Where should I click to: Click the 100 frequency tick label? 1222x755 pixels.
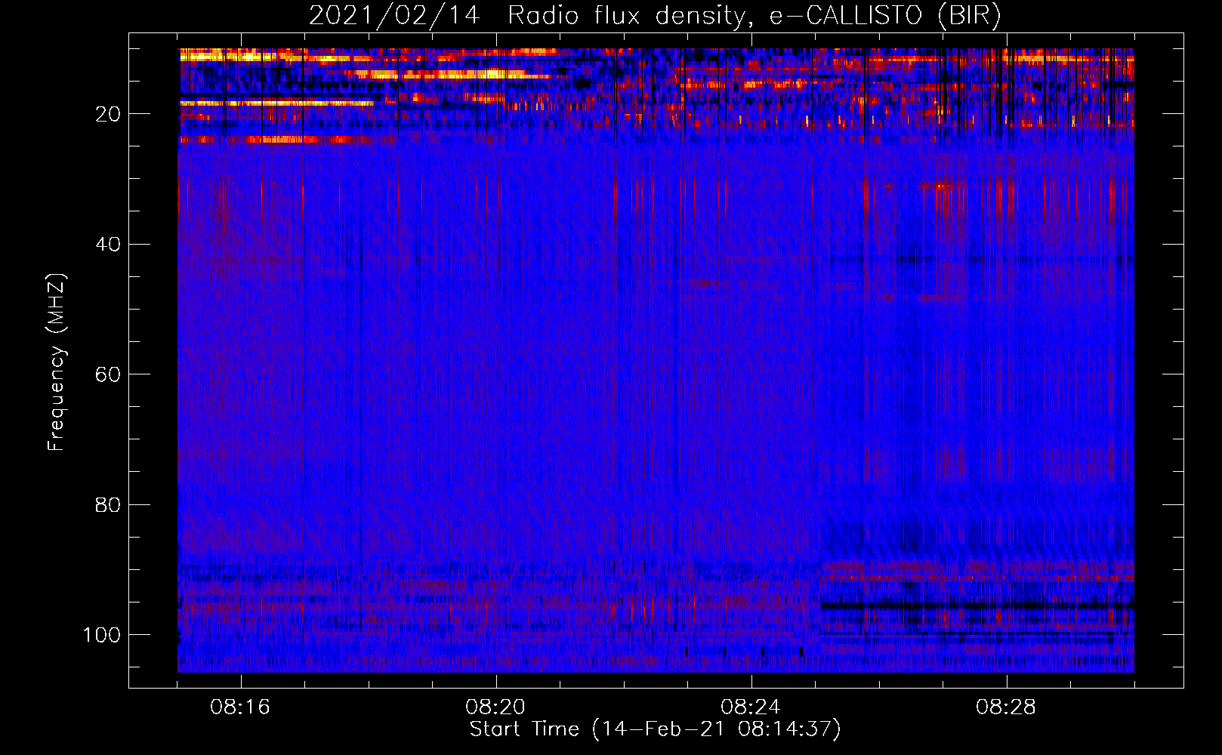(x=102, y=635)
